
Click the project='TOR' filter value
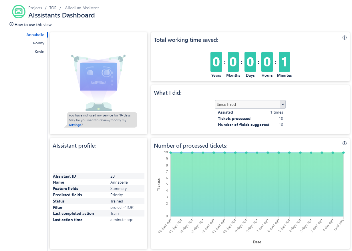click(x=122, y=208)
